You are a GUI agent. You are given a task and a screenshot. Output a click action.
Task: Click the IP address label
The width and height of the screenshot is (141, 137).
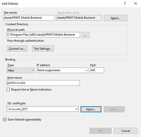coord(43,65)
